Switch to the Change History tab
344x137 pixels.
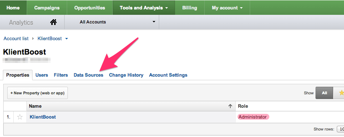[126, 75]
